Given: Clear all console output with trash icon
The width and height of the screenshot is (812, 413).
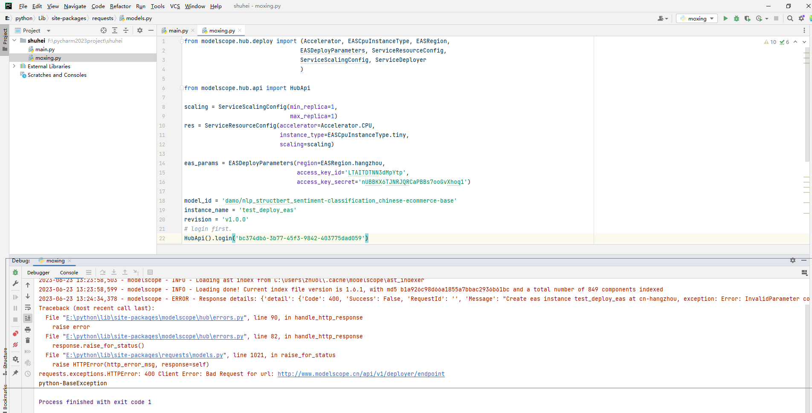Looking at the screenshot, I should [x=28, y=340].
